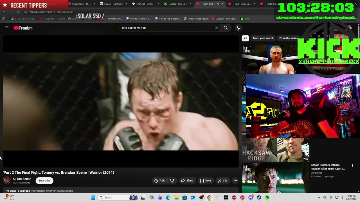This screenshot has height=202, width=360.
Task: Click the youtube.com address bar
Action: (51, 12)
